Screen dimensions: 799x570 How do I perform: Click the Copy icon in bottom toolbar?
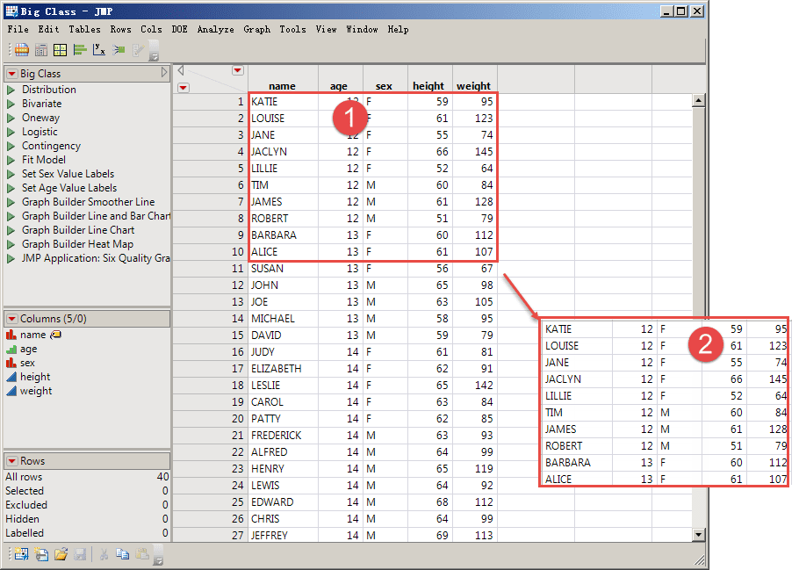pyautogui.click(x=122, y=554)
